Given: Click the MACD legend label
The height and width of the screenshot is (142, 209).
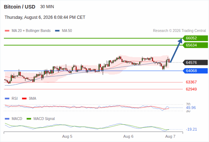Looking at the screenshot, I should click(x=17, y=119).
